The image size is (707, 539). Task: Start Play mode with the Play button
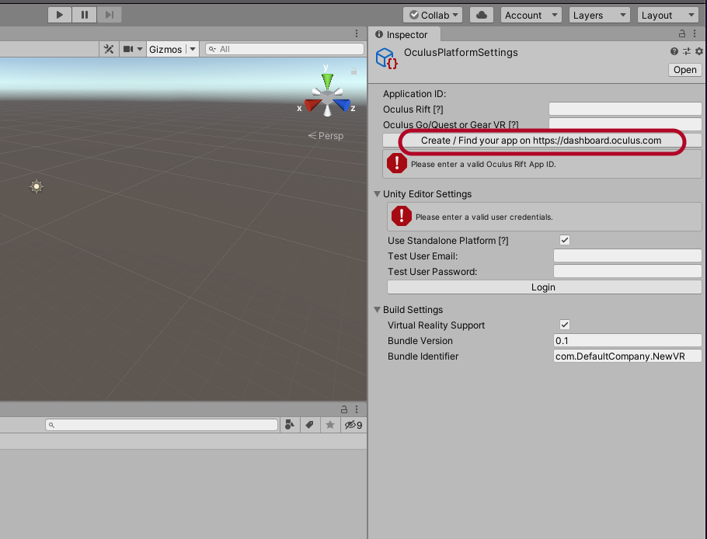pyautogui.click(x=60, y=15)
